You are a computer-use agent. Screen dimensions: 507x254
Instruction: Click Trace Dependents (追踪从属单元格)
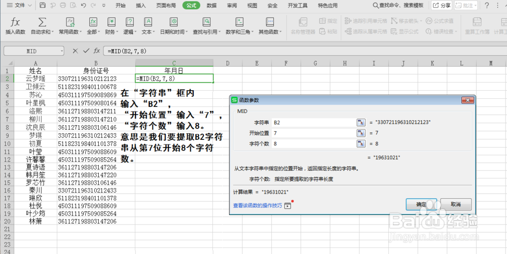click(366, 31)
